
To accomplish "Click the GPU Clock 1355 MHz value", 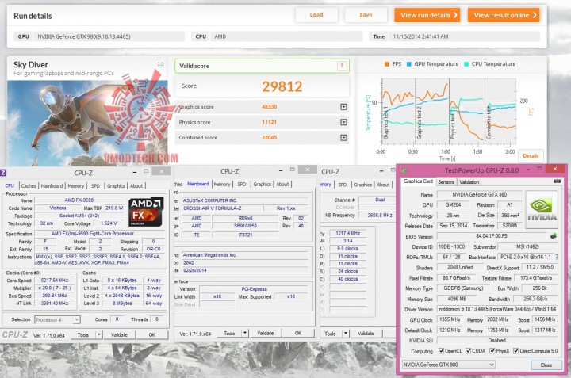I will click(450, 319).
